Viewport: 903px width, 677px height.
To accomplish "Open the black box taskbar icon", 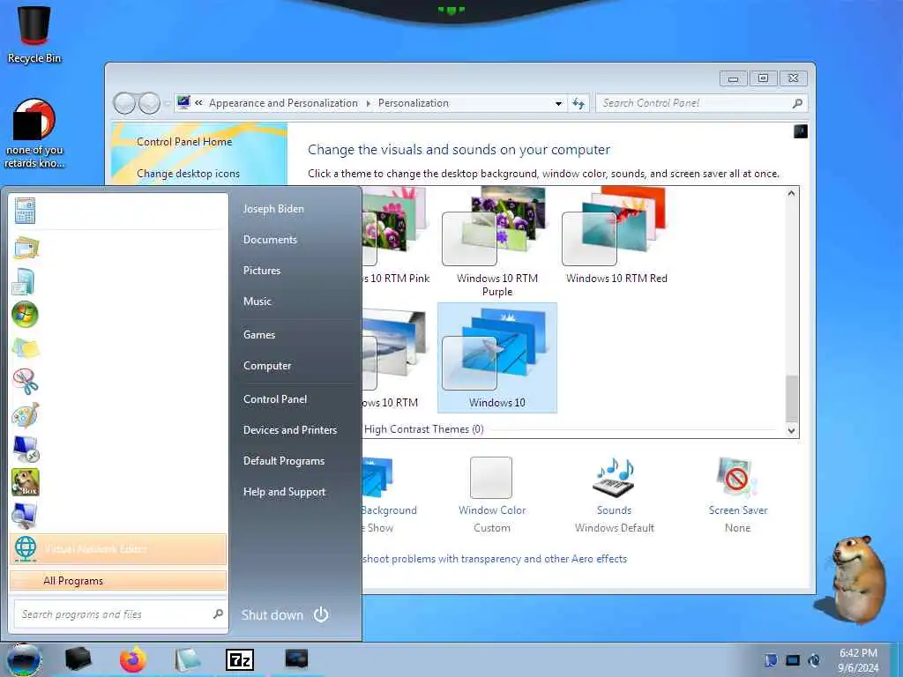I will (78, 659).
